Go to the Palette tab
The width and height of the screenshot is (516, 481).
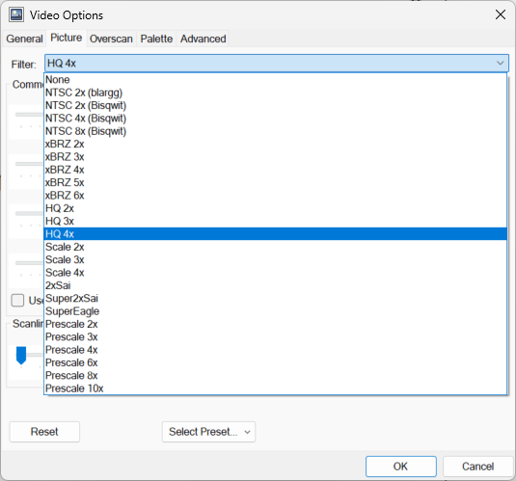click(156, 39)
